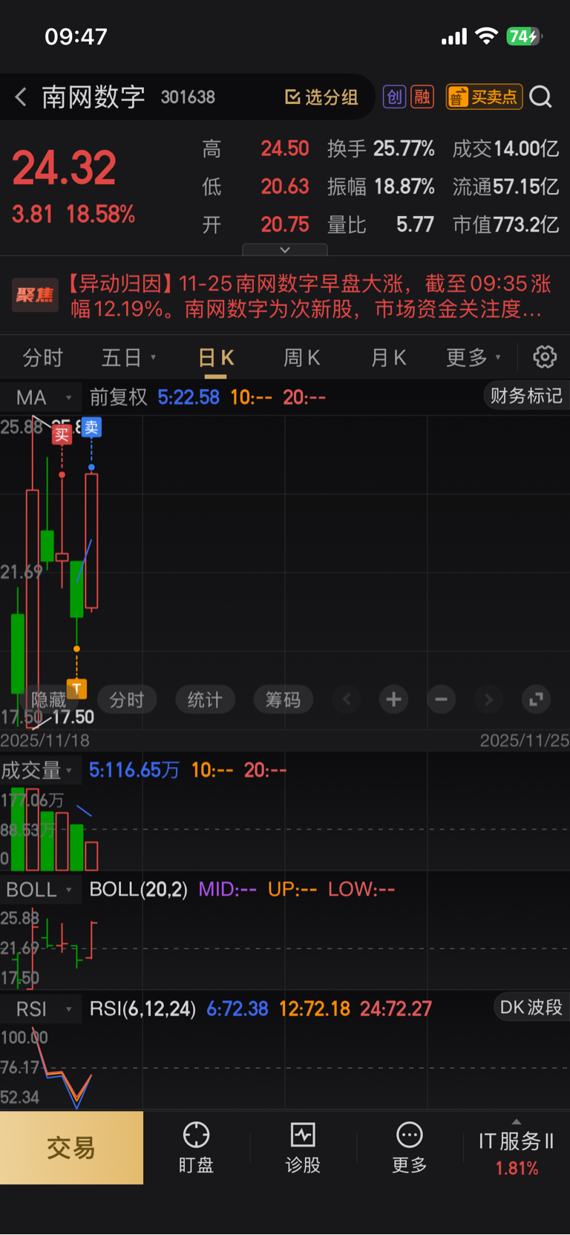
Task: Zoom in chart with plus button
Action: pos(394,700)
